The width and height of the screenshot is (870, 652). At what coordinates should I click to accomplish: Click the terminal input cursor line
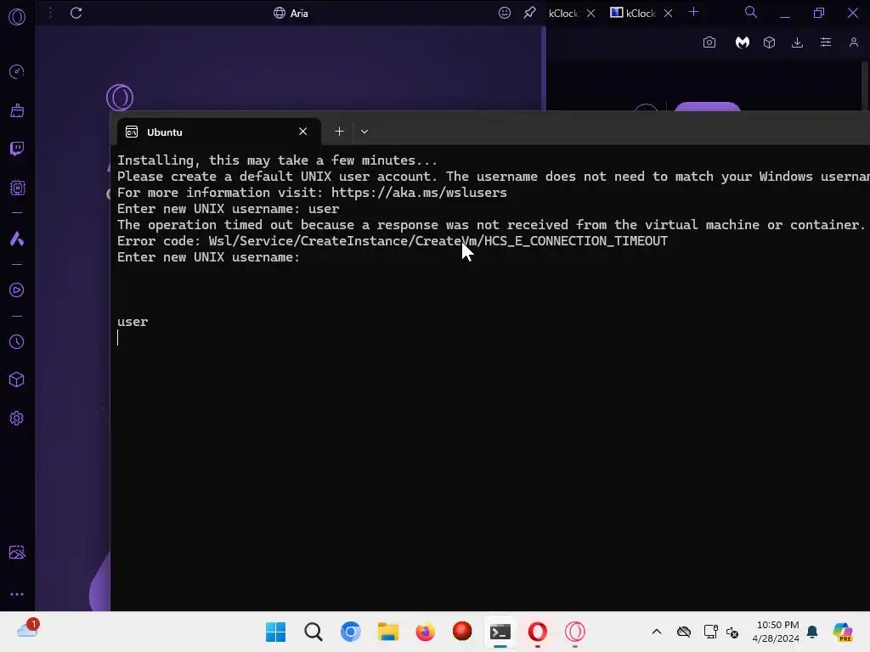tap(117, 338)
